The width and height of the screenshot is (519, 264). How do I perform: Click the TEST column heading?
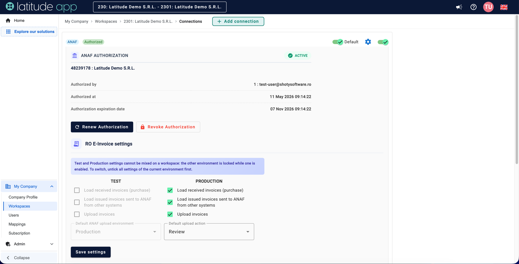pos(116,181)
